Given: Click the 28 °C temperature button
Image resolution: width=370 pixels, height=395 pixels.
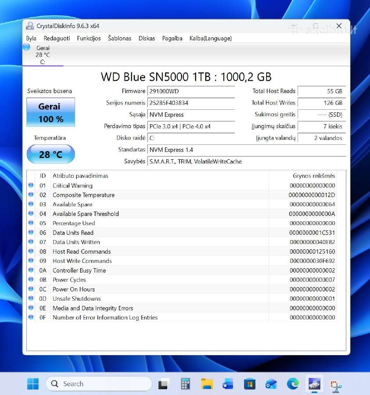Looking at the screenshot, I should click(50, 154).
